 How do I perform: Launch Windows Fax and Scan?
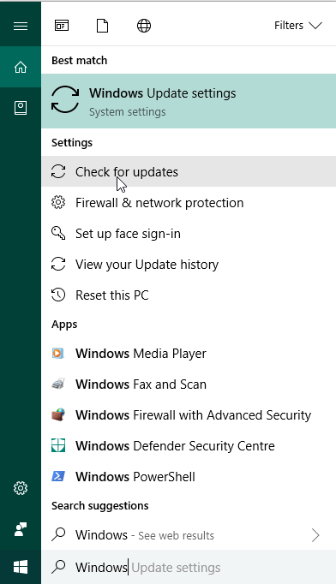(189, 384)
